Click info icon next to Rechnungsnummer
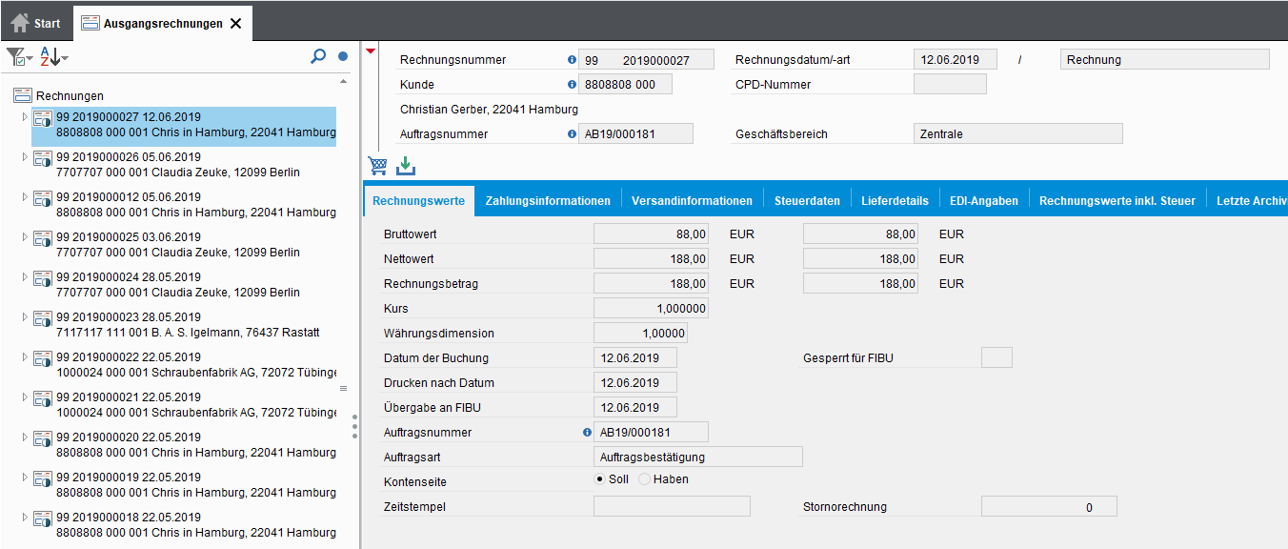This screenshot has width=1288, height=549. pyautogui.click(x=573, y=59)
